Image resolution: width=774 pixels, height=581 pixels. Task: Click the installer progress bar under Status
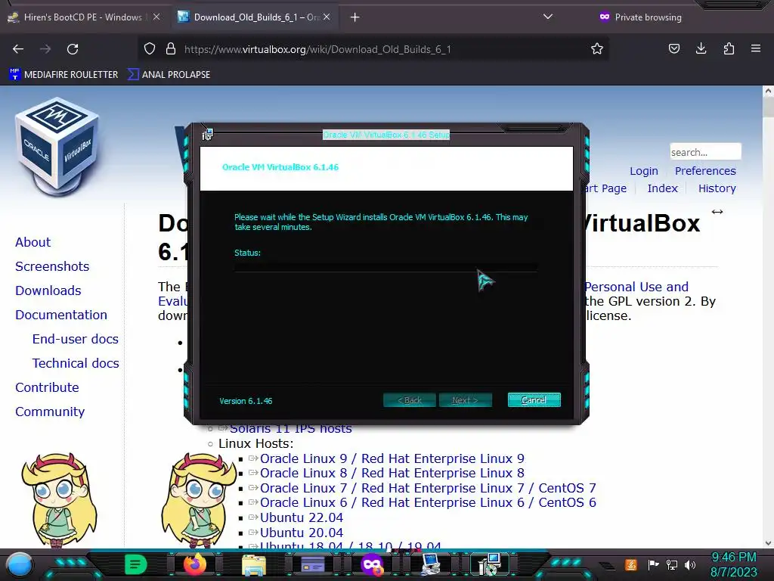point(386,267)
